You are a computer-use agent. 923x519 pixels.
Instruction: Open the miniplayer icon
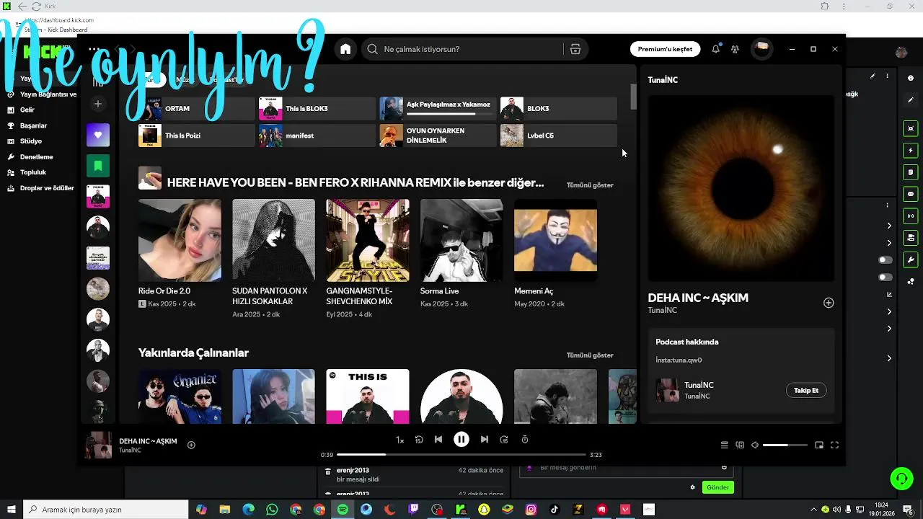819,445
